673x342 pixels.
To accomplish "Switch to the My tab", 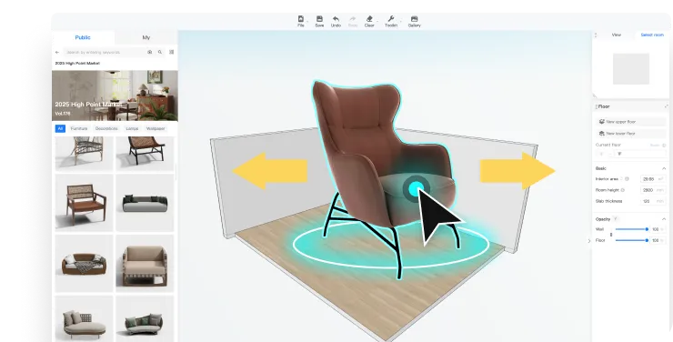I will pos(146,37).
